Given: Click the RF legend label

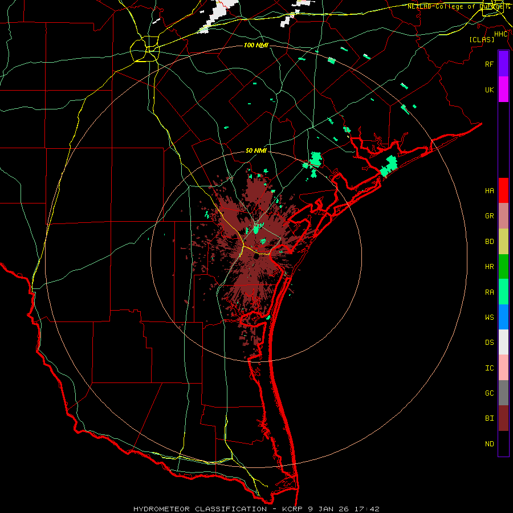Looking at the screenshot, I should [489, 64].
